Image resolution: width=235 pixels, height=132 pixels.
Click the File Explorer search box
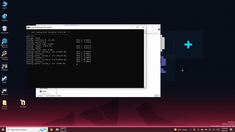tap(152, 33)
